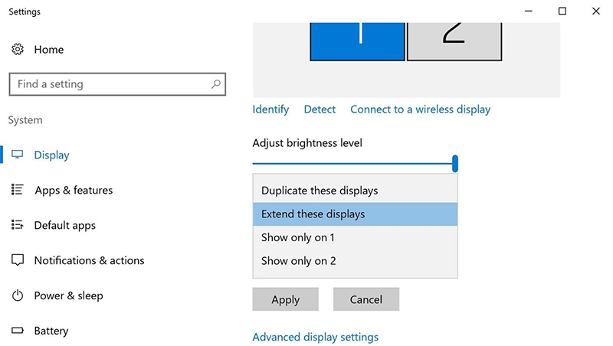This screenshot has height=346, width=613.
Task: Click the Find a setting search box
Action: click(x=111, y=84)
